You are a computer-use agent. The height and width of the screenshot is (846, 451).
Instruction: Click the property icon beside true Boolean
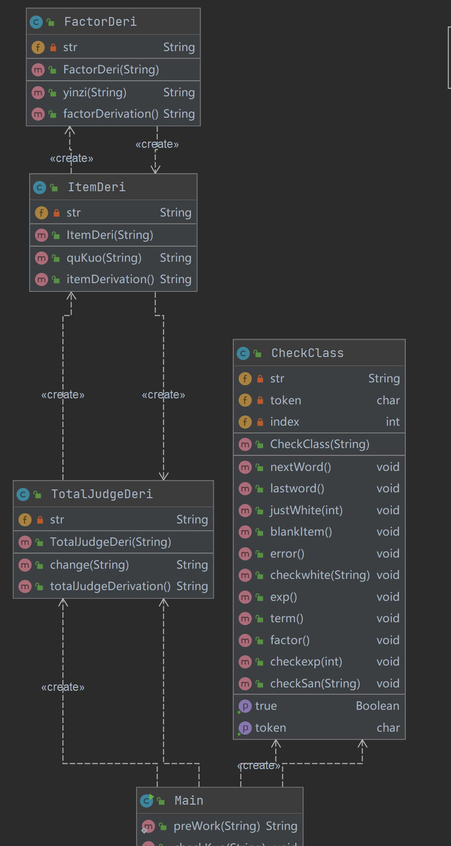pos(244,706)
